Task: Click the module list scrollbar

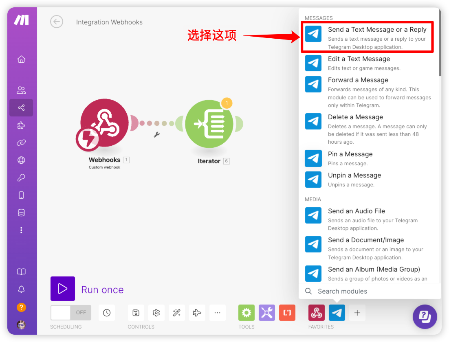Action: [440, 43]
